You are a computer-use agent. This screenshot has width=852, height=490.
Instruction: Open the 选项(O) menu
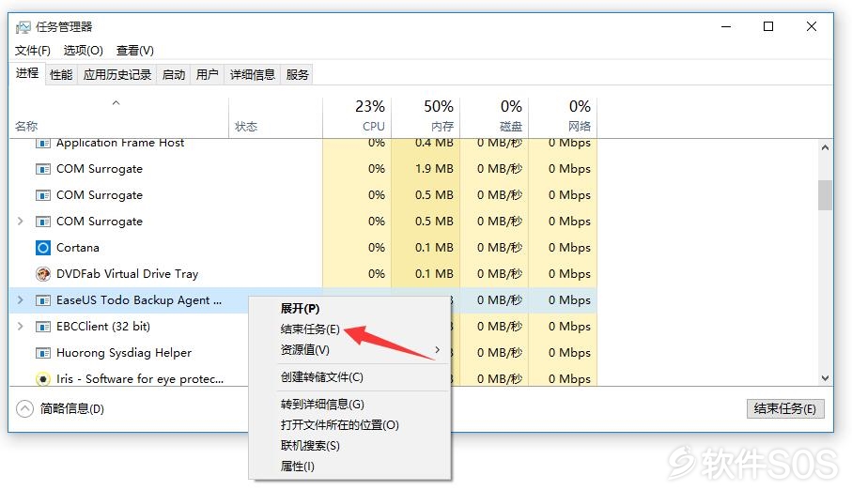[x=84, y=51]
